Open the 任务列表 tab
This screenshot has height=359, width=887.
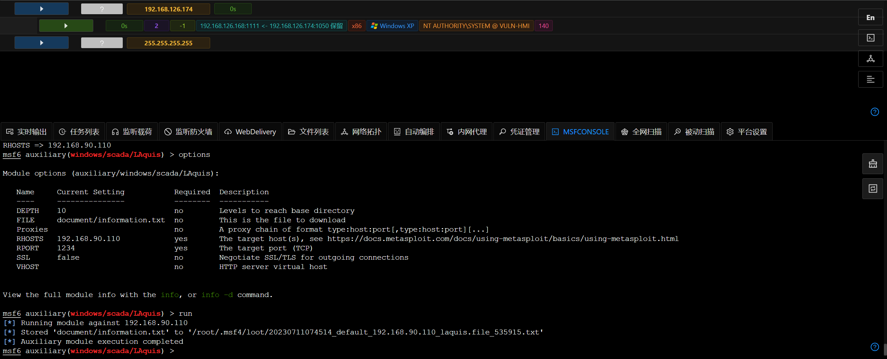coord(79,132)
